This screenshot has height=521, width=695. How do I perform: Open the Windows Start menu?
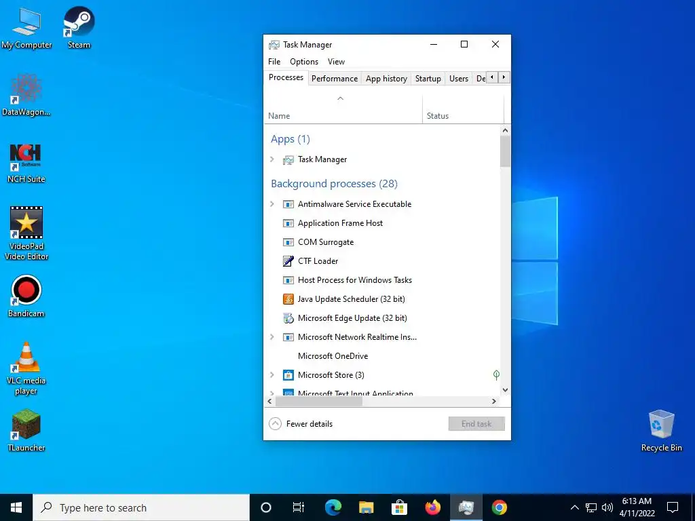tap(16, 507)
